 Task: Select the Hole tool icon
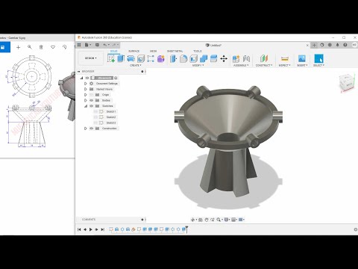click(141, 58)
